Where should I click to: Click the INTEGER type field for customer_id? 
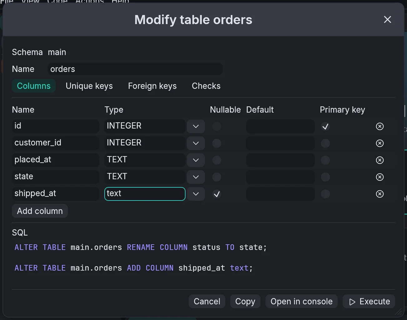[x=145, y=143]
